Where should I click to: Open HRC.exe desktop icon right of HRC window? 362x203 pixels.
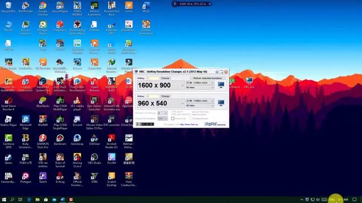pyautogui.click(x=249, y=83)
